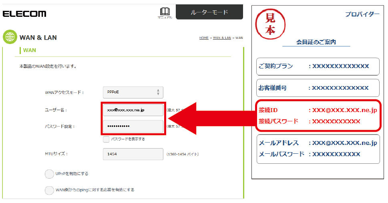Click the router mode button
Image resolution: width=388 pixels, height=203 pixels.
pyautogui.click(x=209, y=12)
